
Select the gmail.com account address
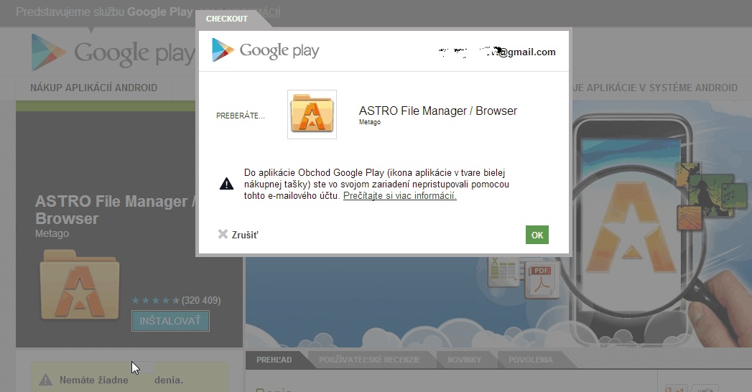[x=497, y=52]
